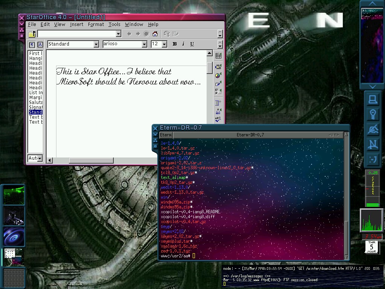The width and height of the screenshot is (385, 289).
Task: Click the hand-drawing icon in desktop icon bar
Action: [373, 130]
